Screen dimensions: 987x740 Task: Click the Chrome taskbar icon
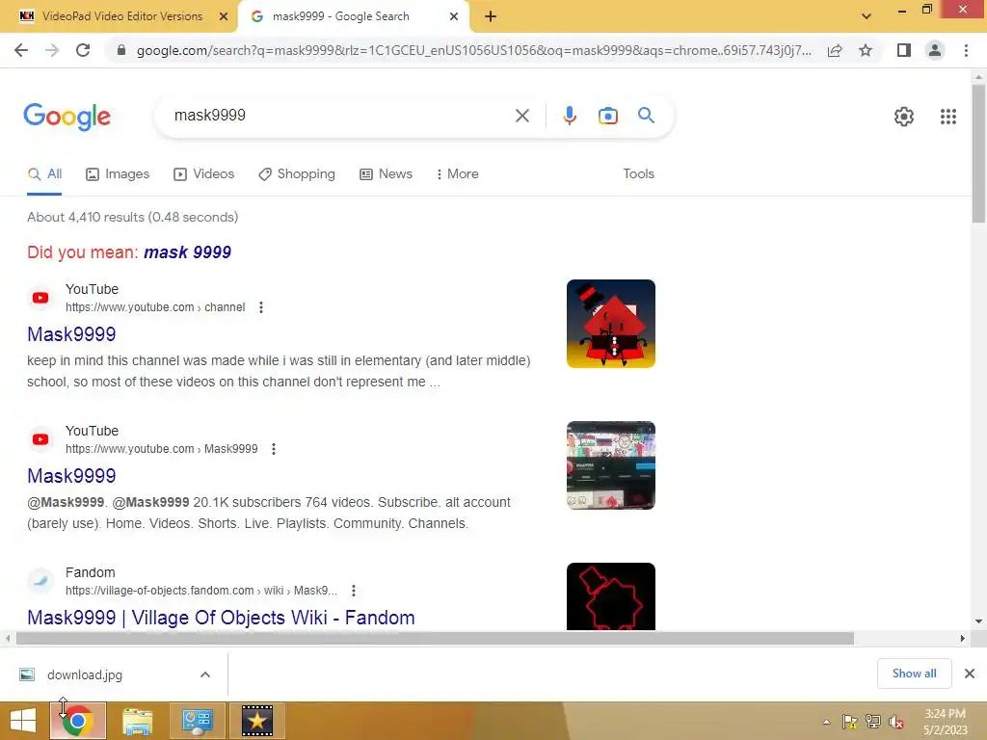pyautogui.click(x=78, y=721)
